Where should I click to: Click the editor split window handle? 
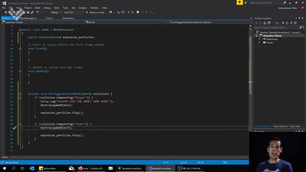point(251,26)
